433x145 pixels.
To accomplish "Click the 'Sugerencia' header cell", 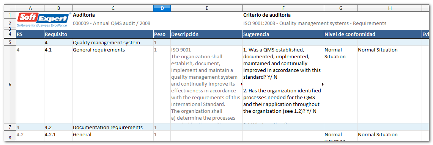I will click(283, 34).
